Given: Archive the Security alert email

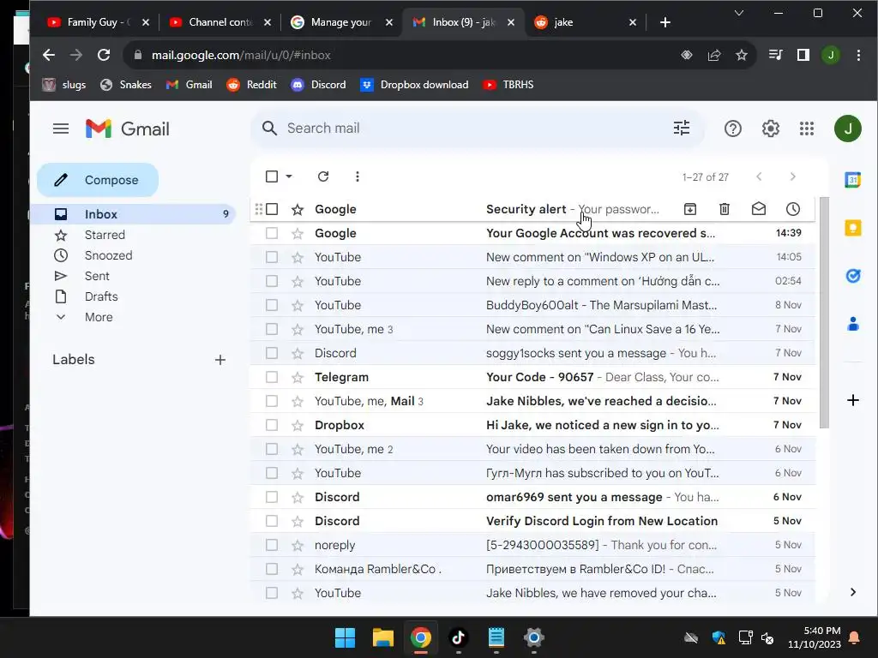Looking at the screenshot, I should (690, 209).
